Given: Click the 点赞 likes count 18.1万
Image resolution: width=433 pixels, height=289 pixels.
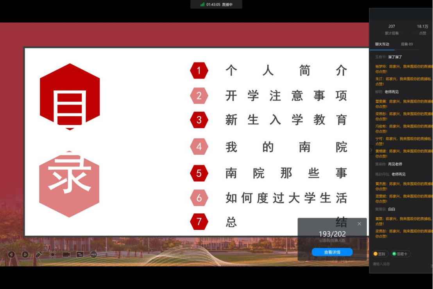Looking at the screenshot, I should (x=422, y=29).
